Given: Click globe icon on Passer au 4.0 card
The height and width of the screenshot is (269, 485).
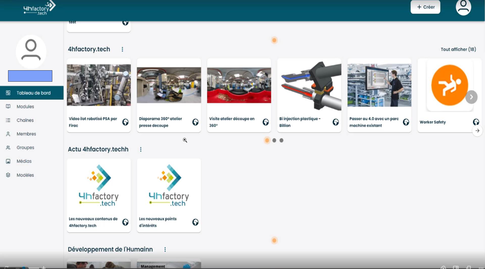Looking at the screenshot, I should (406, 122).
